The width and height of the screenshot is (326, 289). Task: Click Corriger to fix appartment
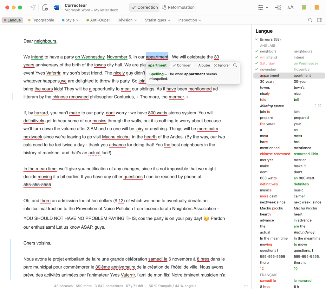click(x=181, y=65)
